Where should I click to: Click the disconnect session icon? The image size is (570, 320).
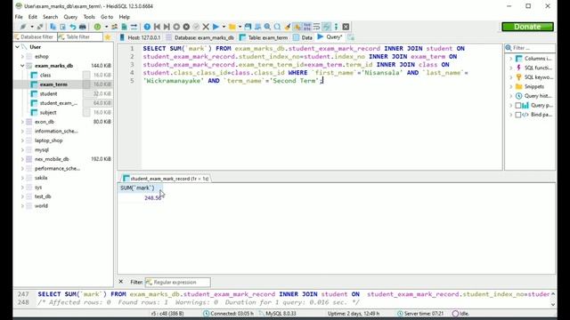click(40, 27)
